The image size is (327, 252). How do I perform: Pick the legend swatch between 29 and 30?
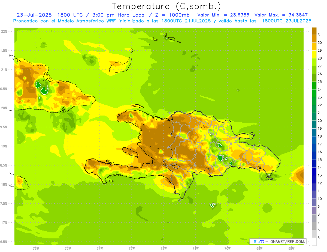pyautogui.click(x=314, y=46)
